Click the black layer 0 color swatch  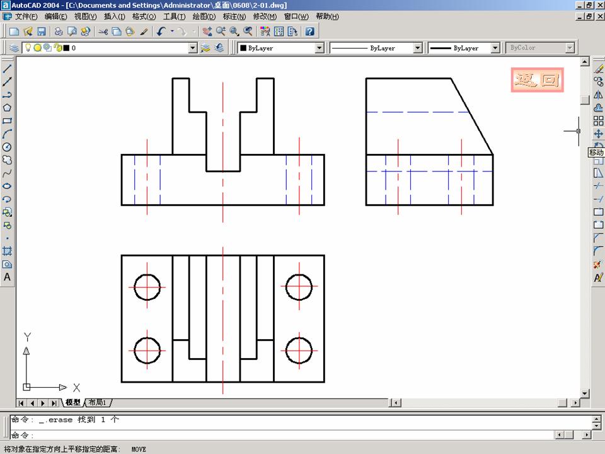[66, 48]
